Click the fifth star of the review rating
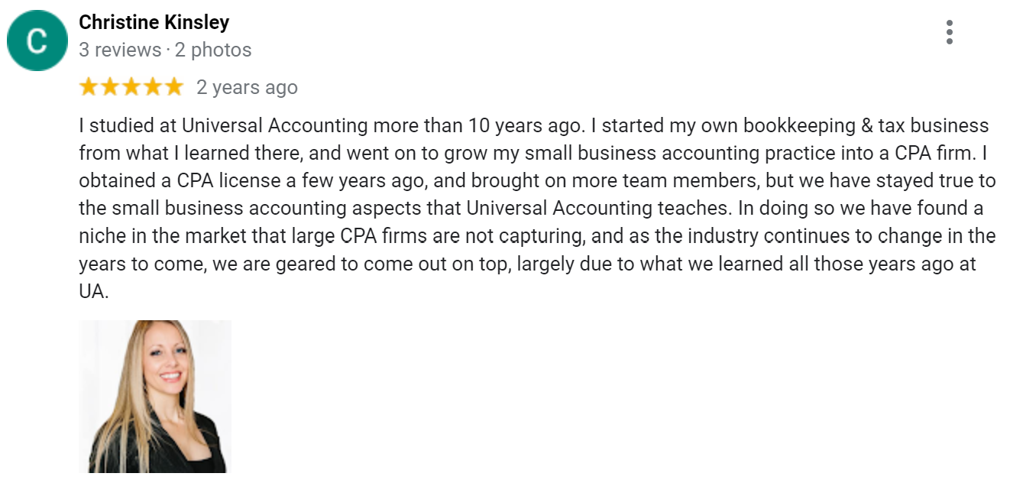Image resolution: width=1010 pixels, height=483 pixels. pyautogui.click(x=174, y=86)
